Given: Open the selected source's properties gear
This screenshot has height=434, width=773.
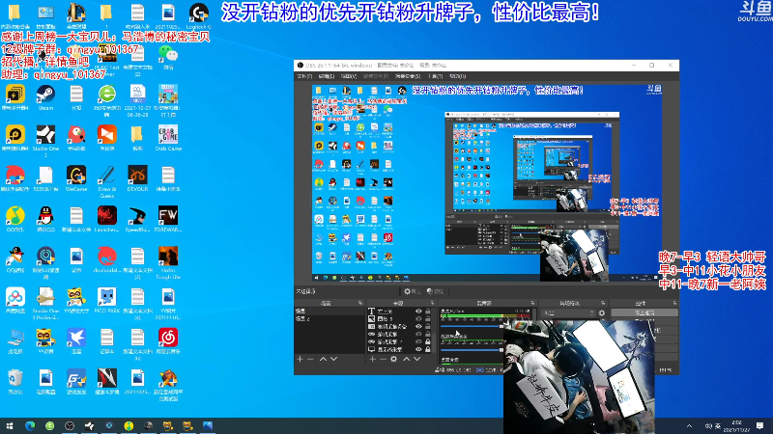Looking at the screenshot, I should (393, 359).
